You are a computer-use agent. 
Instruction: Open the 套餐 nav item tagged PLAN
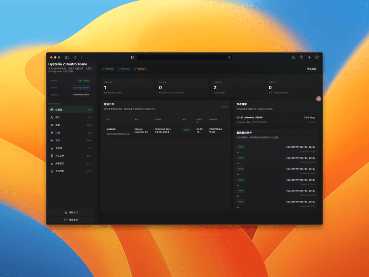pos(71,125)
